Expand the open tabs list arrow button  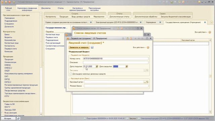coord(211,23)
